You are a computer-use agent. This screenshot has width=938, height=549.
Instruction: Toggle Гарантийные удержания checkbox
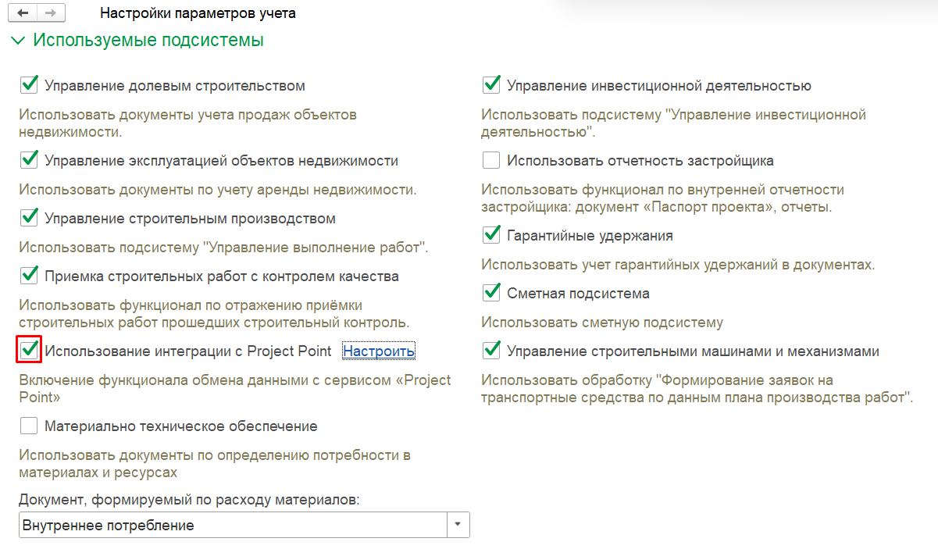491,235
